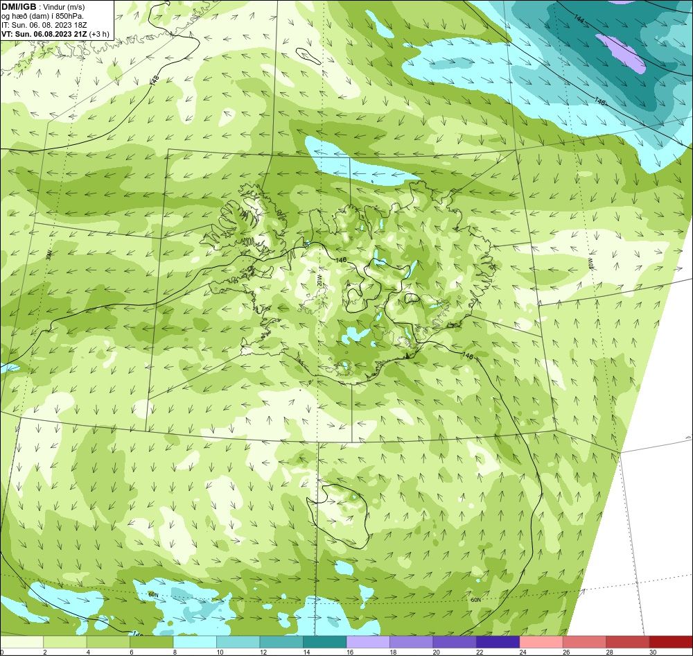Click the 2–4 m/s pale green legend swatch
Screen dimensions: 693x656
pyautogui.click(x=65, y=642)
